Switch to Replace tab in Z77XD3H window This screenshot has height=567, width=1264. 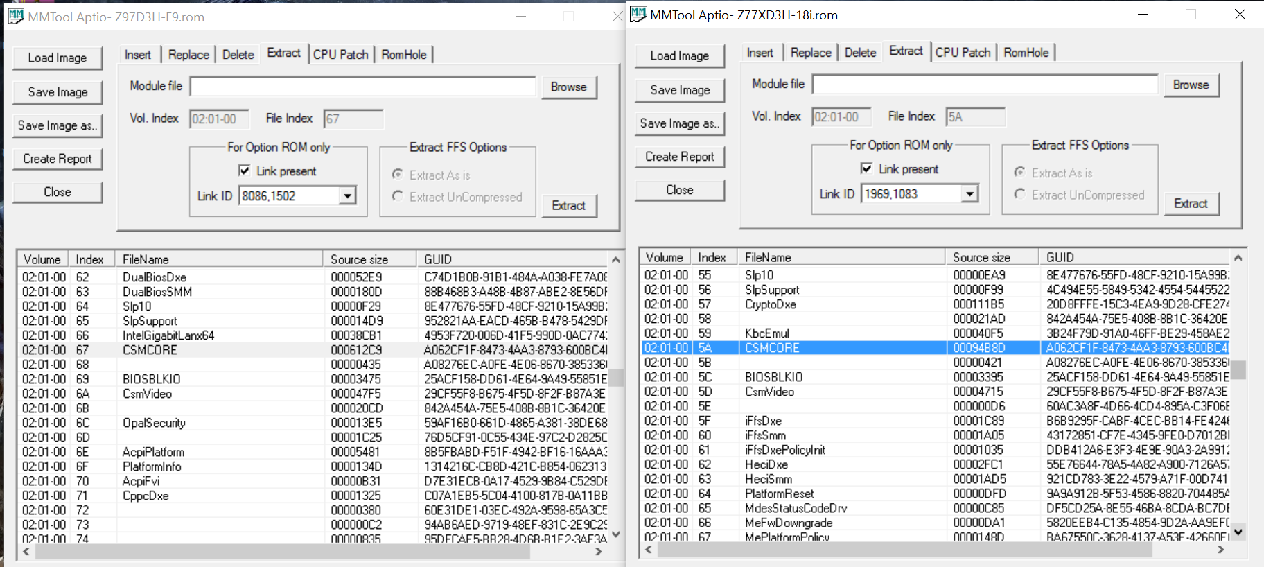tap(811, 53)
